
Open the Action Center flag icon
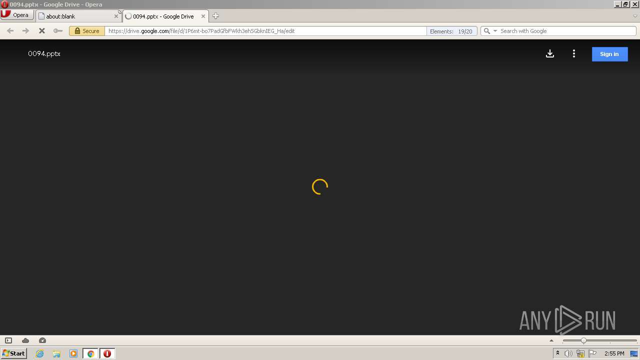pos(592,353)
